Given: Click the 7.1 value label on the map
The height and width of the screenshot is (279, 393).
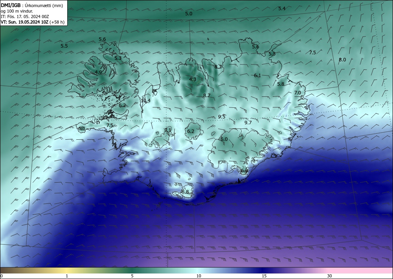Looking at the screenshot, I should (168, 130).
